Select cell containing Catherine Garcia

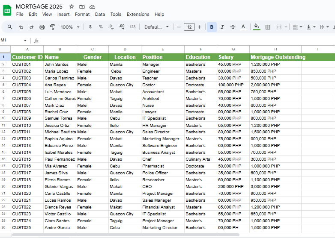point(60,99)
